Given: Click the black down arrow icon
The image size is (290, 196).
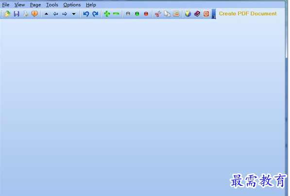Looking at the screenshot, I should click(x=74, y=14).
